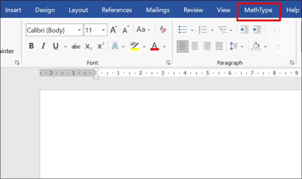Apply bulleted list
Image resolution: width=302 pixels, height=179 pixels.
(x=183, y=30)
